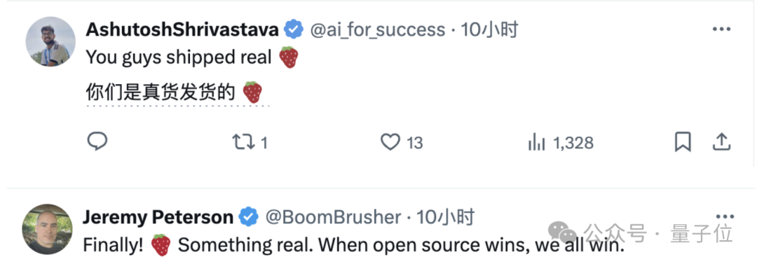The height and width of the screenshot is (264, 757).
Task: Open Ashutosh Shrivastava's profile picture
Action: click(50, 41)
